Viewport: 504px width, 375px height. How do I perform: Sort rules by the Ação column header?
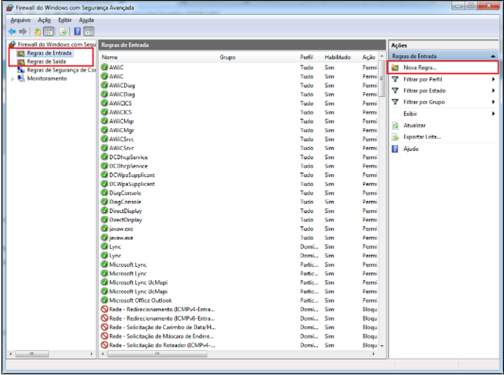tap(369, 57)
